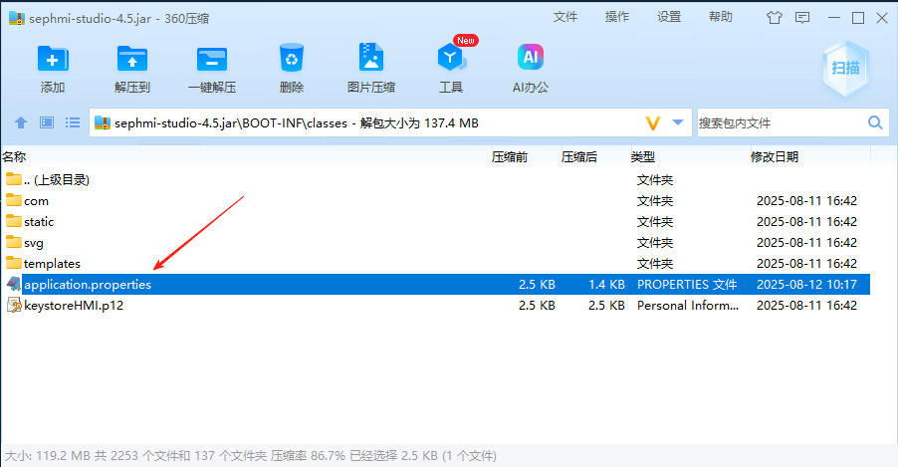Click the archive icon in the title bar
This screenshot has width=898, height=467.
coord(17,18)
